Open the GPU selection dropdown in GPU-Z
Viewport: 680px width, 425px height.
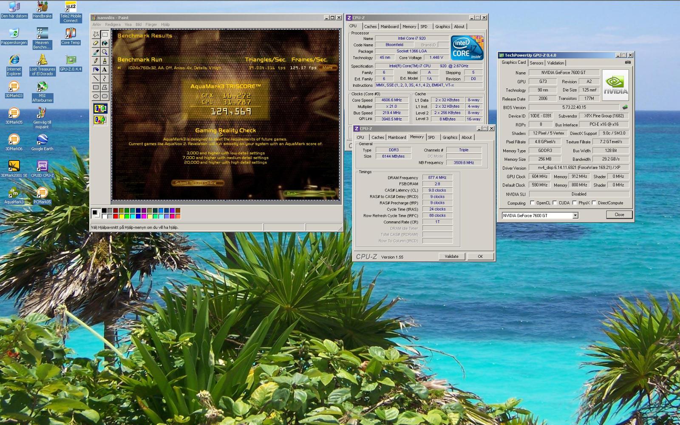tap(575, 216)
